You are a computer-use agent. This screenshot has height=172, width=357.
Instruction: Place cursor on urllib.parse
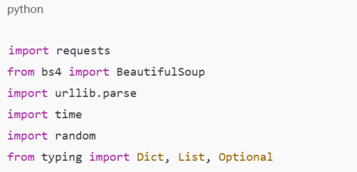[x=95, y=93]
